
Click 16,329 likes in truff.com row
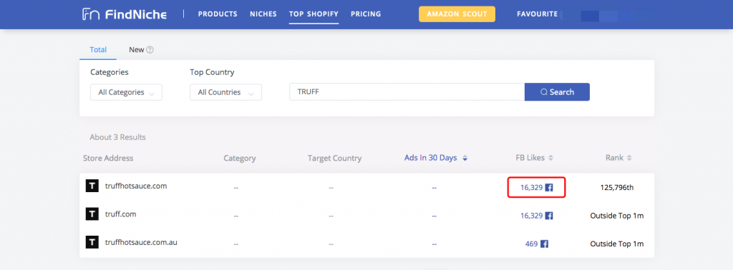point(532,216)
